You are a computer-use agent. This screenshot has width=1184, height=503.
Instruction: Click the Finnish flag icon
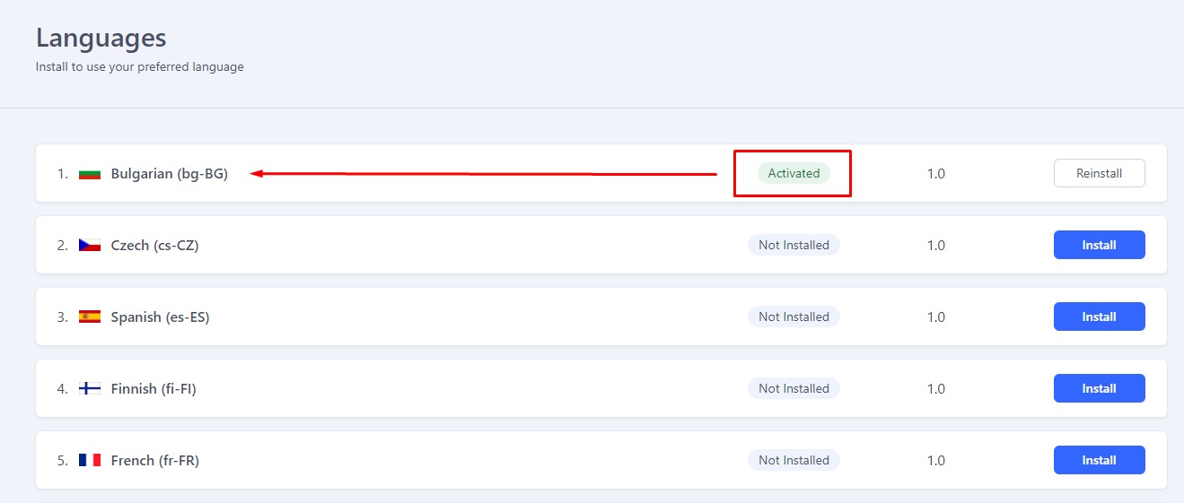pos(90,388)
